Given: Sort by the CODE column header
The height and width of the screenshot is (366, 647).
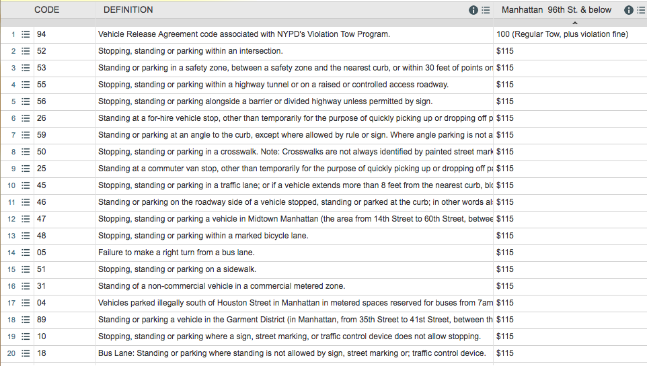Looking at the screenshot, I should pyautogui.click(x=46, y=10).
